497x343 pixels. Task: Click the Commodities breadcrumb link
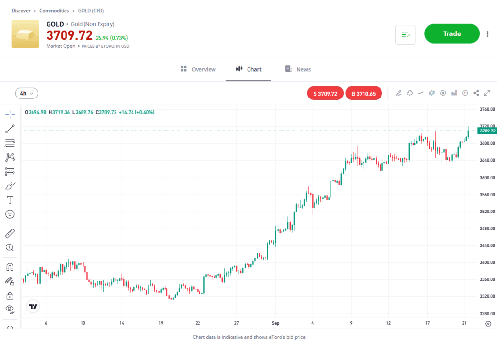54,11
